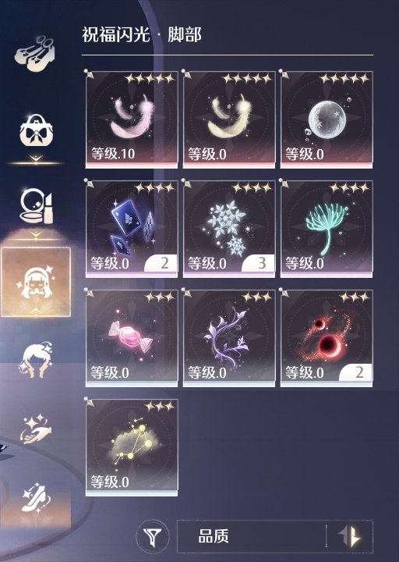Screen dimensions: 399x562
Task: Select the highlighted headwear sparkle category
Action: 36,282
